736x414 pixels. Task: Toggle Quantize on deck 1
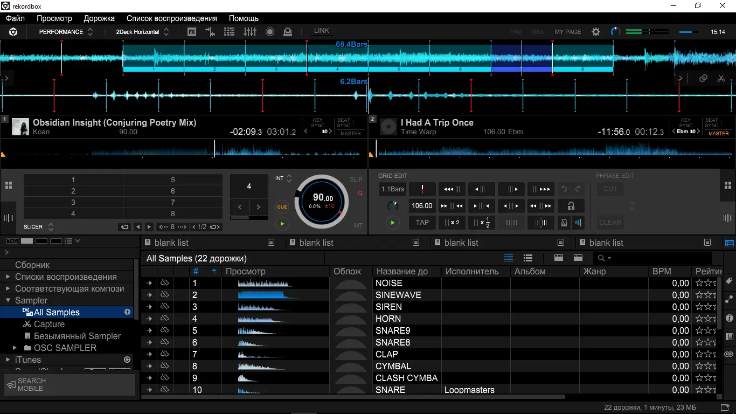tap(360, 192)
